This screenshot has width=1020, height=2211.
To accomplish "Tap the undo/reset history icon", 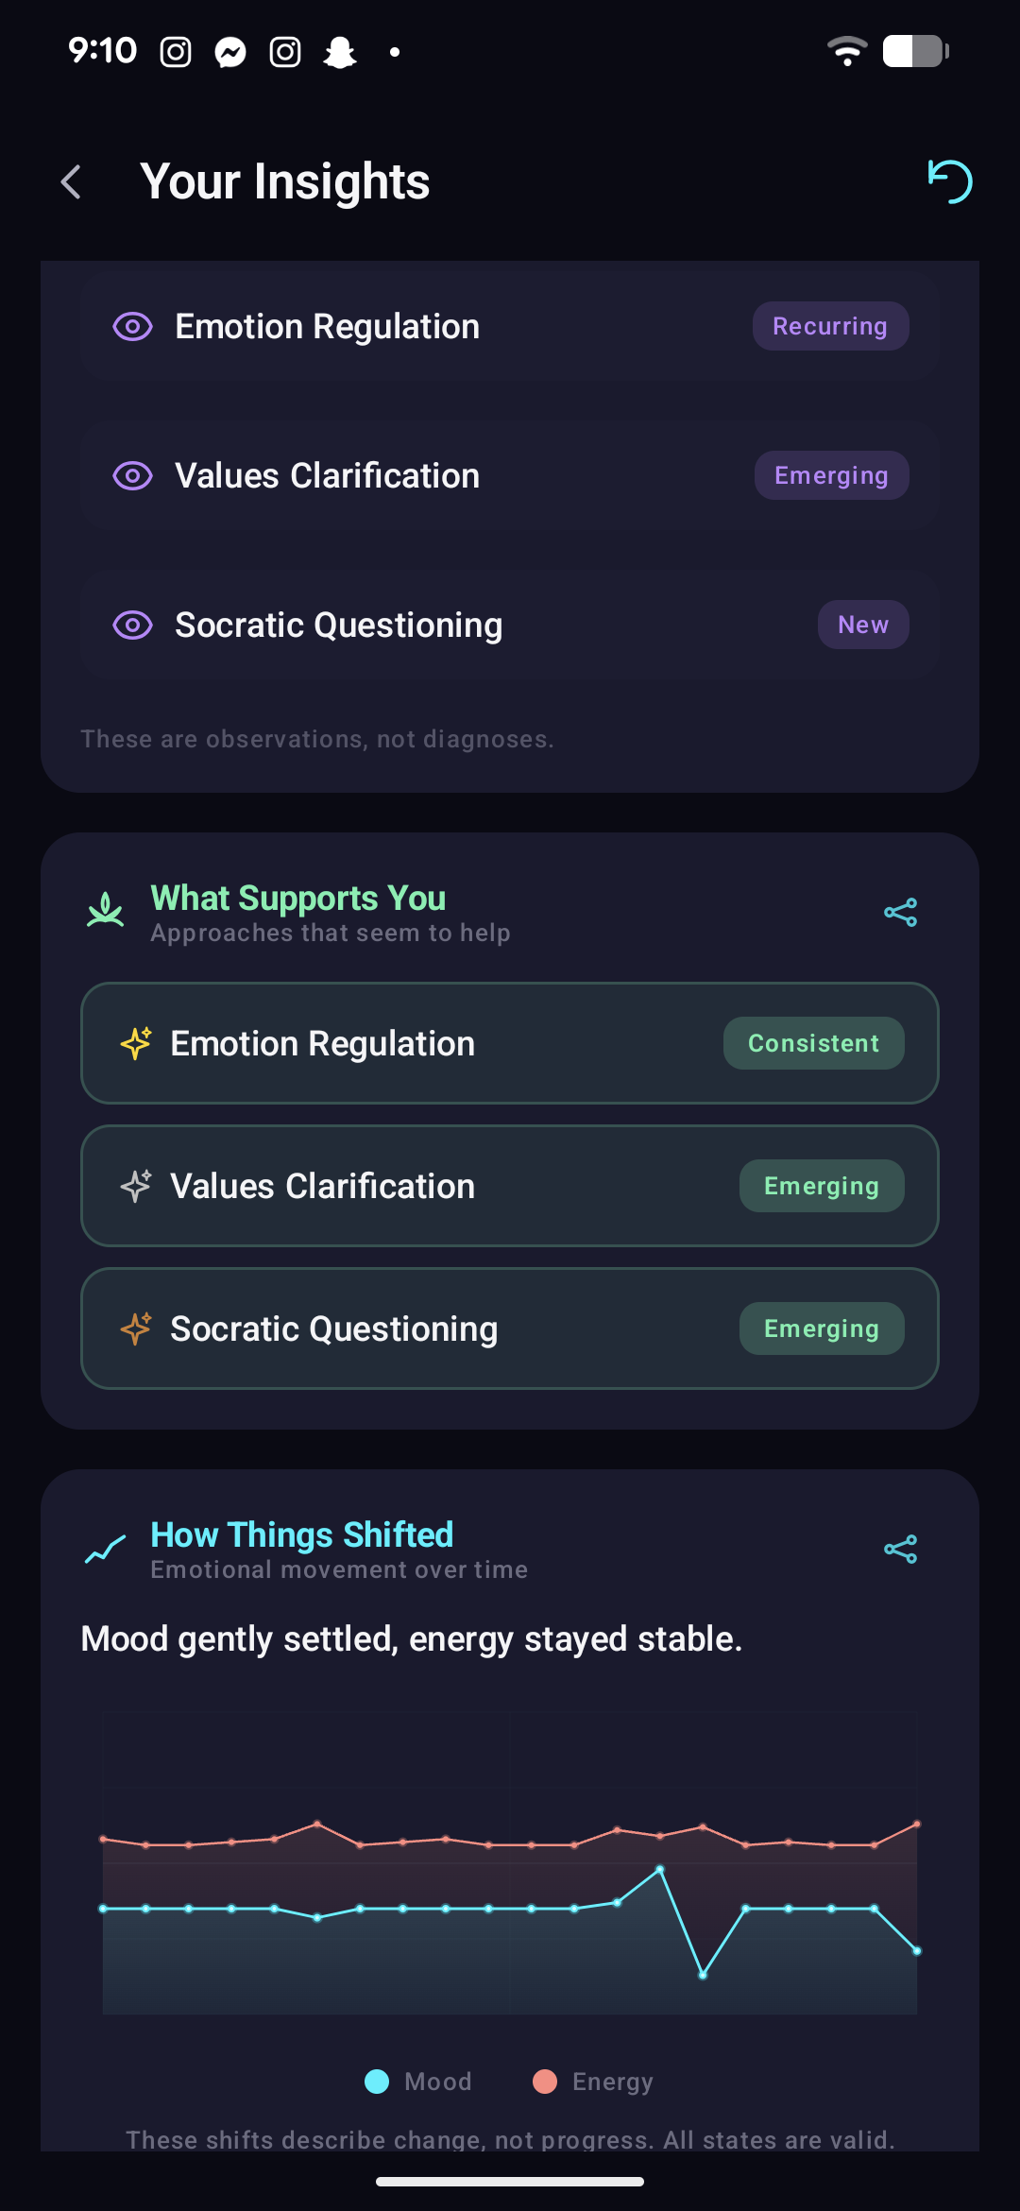I will (950, 180).
